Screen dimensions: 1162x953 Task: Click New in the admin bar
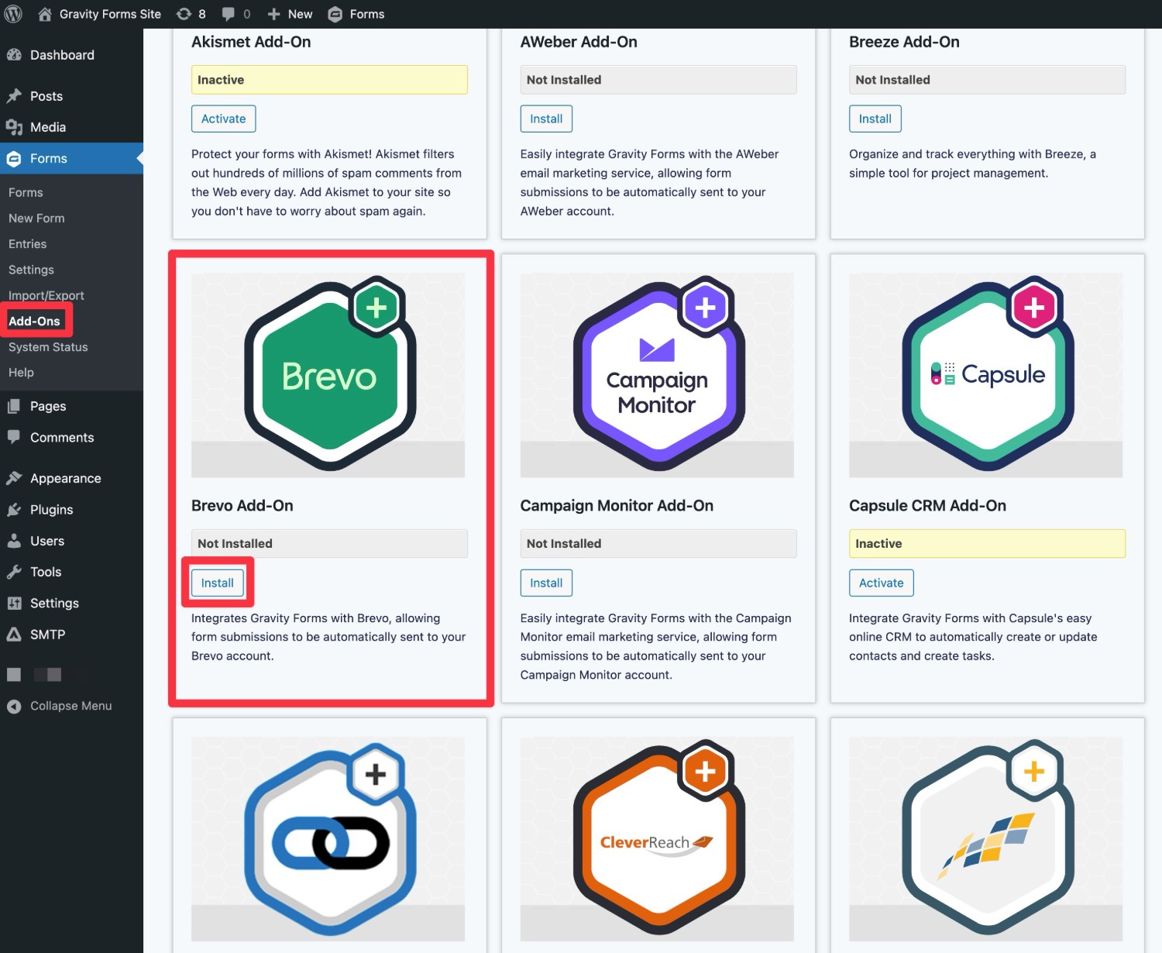301,14
